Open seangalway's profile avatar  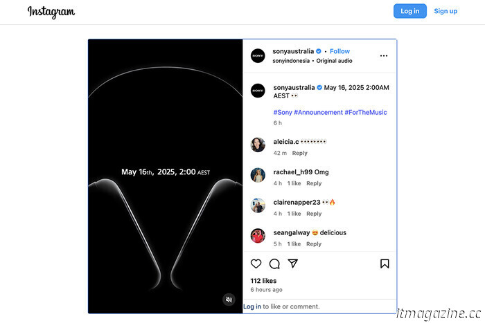pyautogui.click(x=258, y=236)
